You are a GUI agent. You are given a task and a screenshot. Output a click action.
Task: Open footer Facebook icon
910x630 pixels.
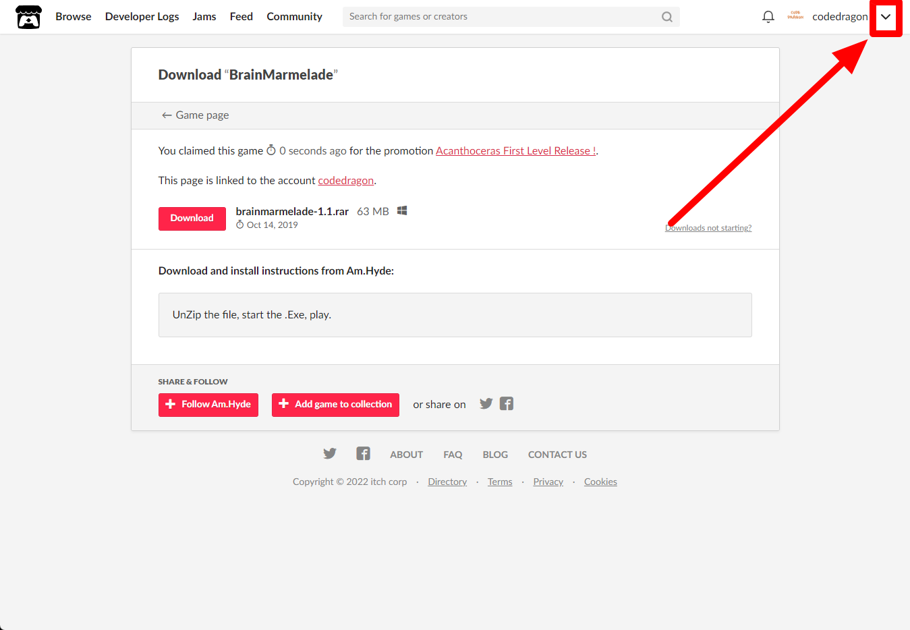pos(364,454)
